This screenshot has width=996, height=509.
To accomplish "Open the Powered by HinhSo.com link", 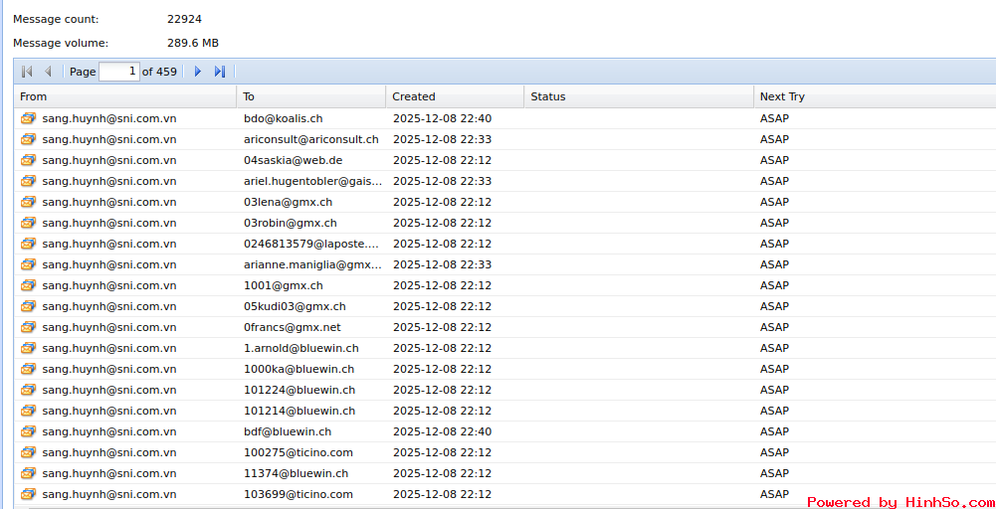I will pos(899,502).
